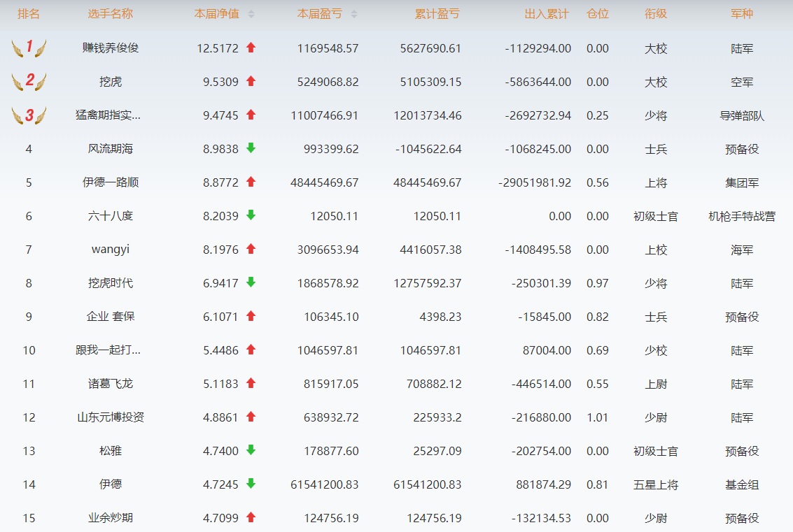The image size is (793, 532).
Task: Click position value 0.97
Action: [x=597, y=283]
